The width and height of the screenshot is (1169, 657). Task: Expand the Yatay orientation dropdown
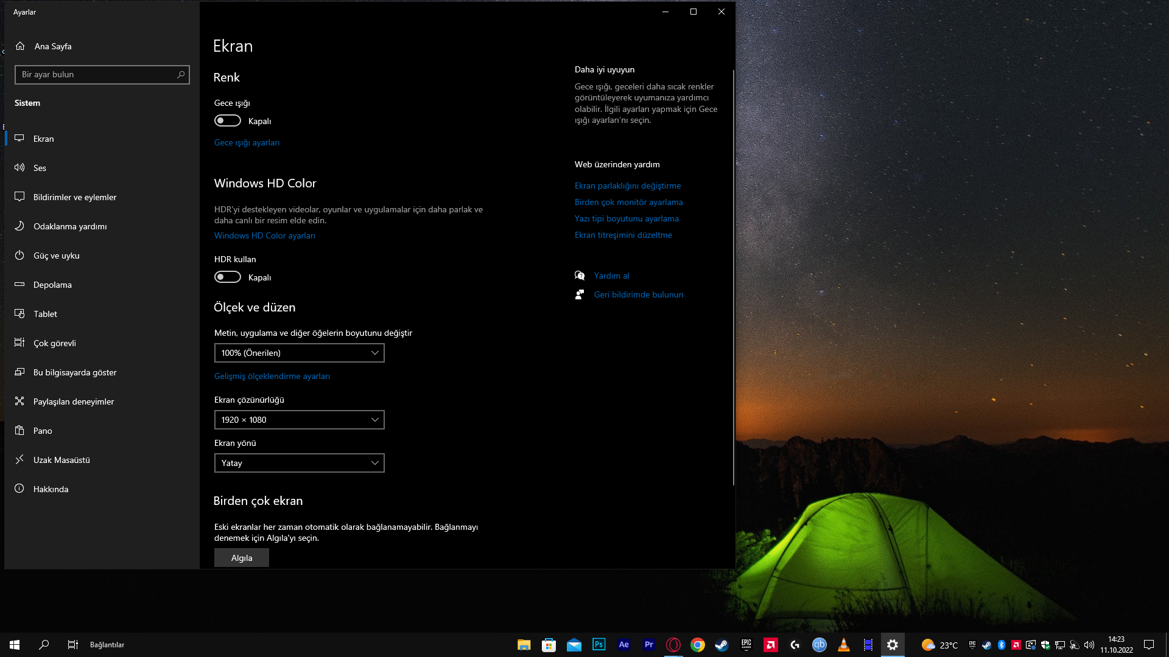click(300, 463)
